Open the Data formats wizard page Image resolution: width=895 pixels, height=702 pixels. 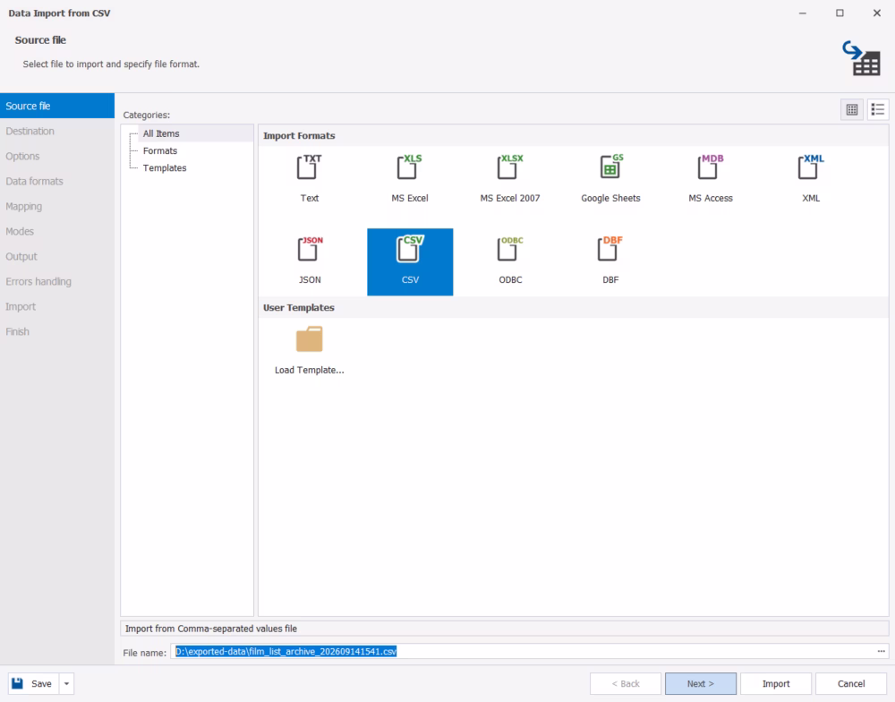[x=57, y=181]
